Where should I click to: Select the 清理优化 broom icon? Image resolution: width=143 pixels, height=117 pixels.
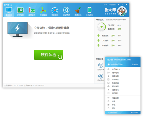tap(78, 10)
